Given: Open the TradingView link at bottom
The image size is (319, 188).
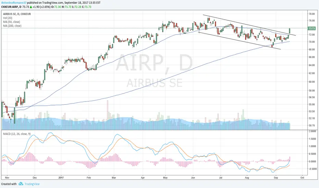Looking at the screenshot, I should click(32, 184).
